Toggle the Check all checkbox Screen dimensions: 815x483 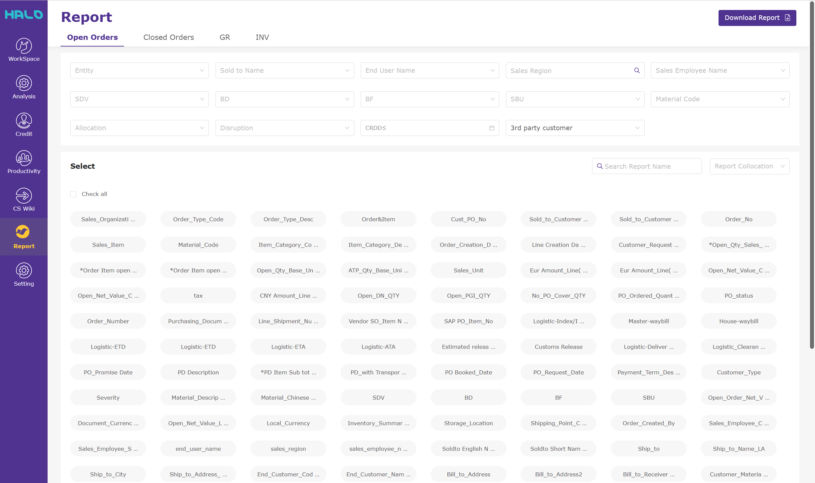(73, 193)
